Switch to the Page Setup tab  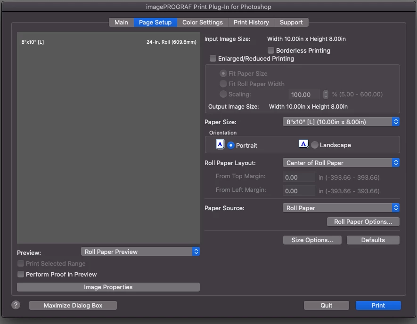pyautogui.click(x=155, y=22)
